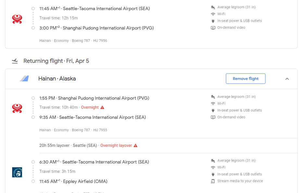Click the On-demand video icon on the return flight
Image resolution: width=304 pixels, height=193 pixels.
click(213, 117)
